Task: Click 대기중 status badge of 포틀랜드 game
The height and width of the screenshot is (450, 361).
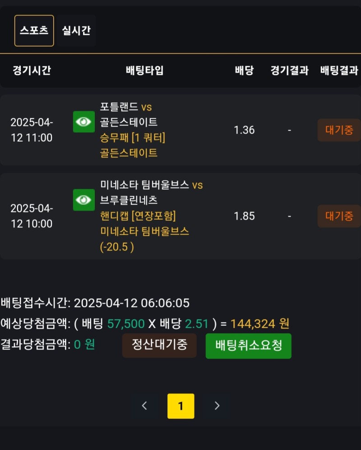Action: pyautogui.click(x=339, y=130)
